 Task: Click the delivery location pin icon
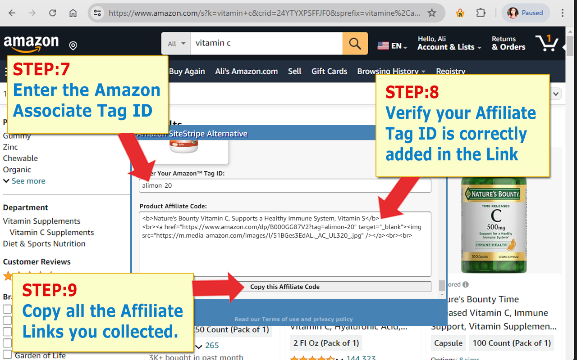(73, 45)
